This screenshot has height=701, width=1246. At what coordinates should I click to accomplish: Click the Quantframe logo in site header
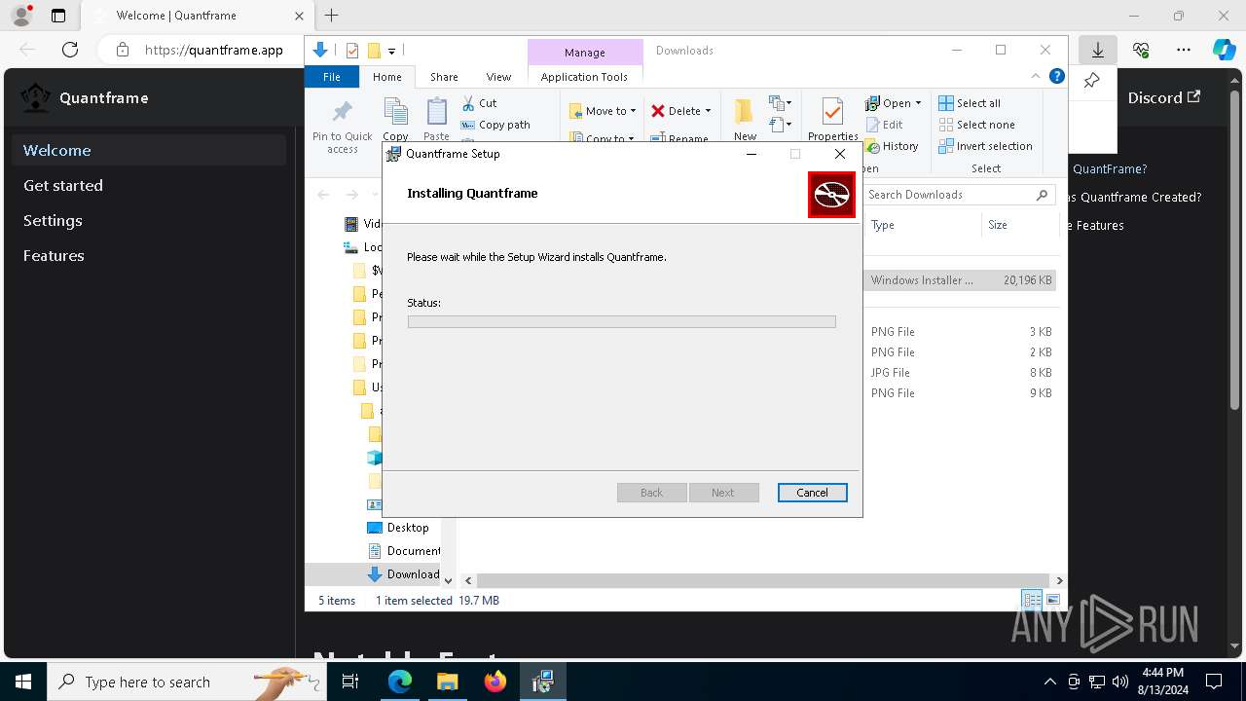coord(36,97)
